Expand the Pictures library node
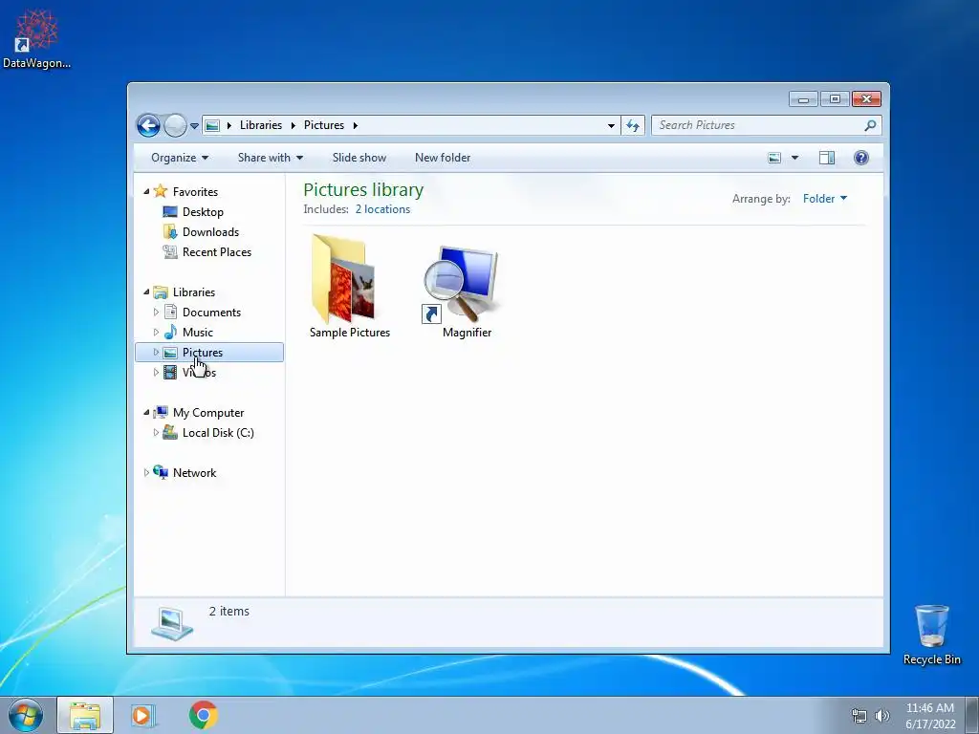Screen dimensions: 979x734 tap(156, 353)
